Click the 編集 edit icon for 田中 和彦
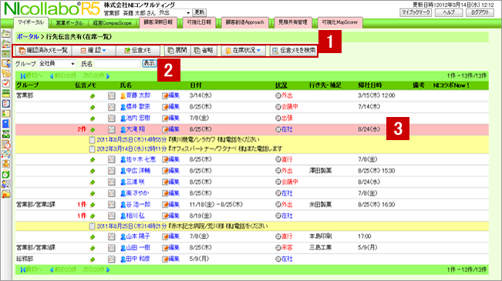The image size is (502, 281). point(170,259)
